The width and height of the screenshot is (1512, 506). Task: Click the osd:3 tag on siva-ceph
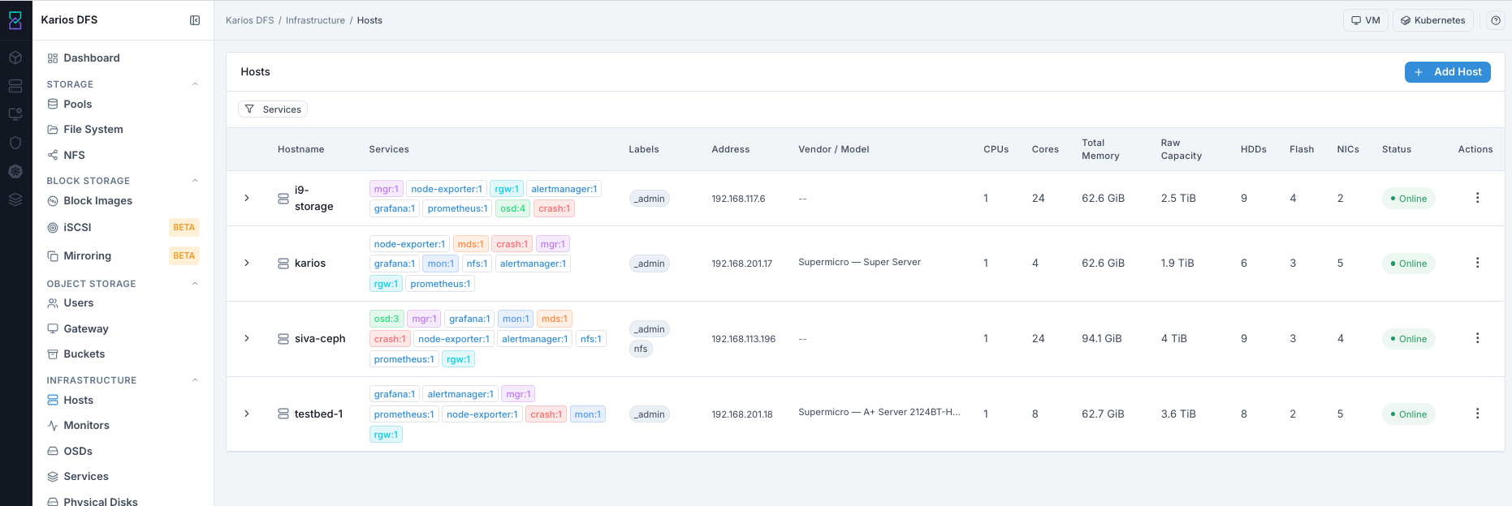pos(387,319)
